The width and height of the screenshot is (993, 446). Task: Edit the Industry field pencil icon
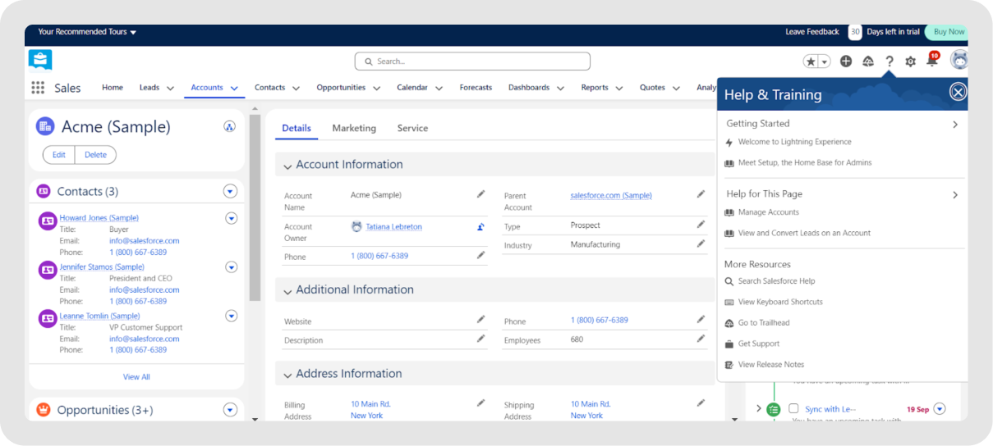click(701, 243)
